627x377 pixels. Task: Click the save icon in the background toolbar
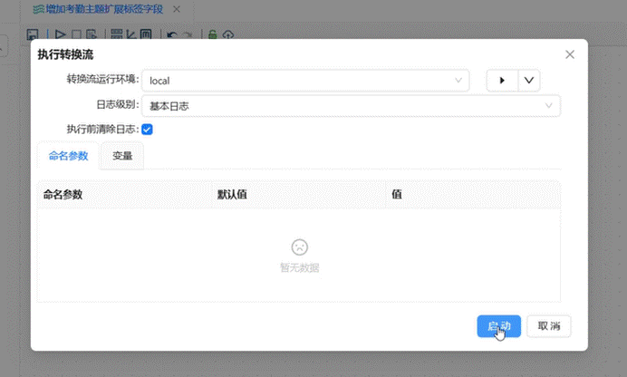pyautogui.click(x=33, y=34)
